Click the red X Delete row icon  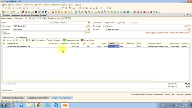click(x=14, y=40)
